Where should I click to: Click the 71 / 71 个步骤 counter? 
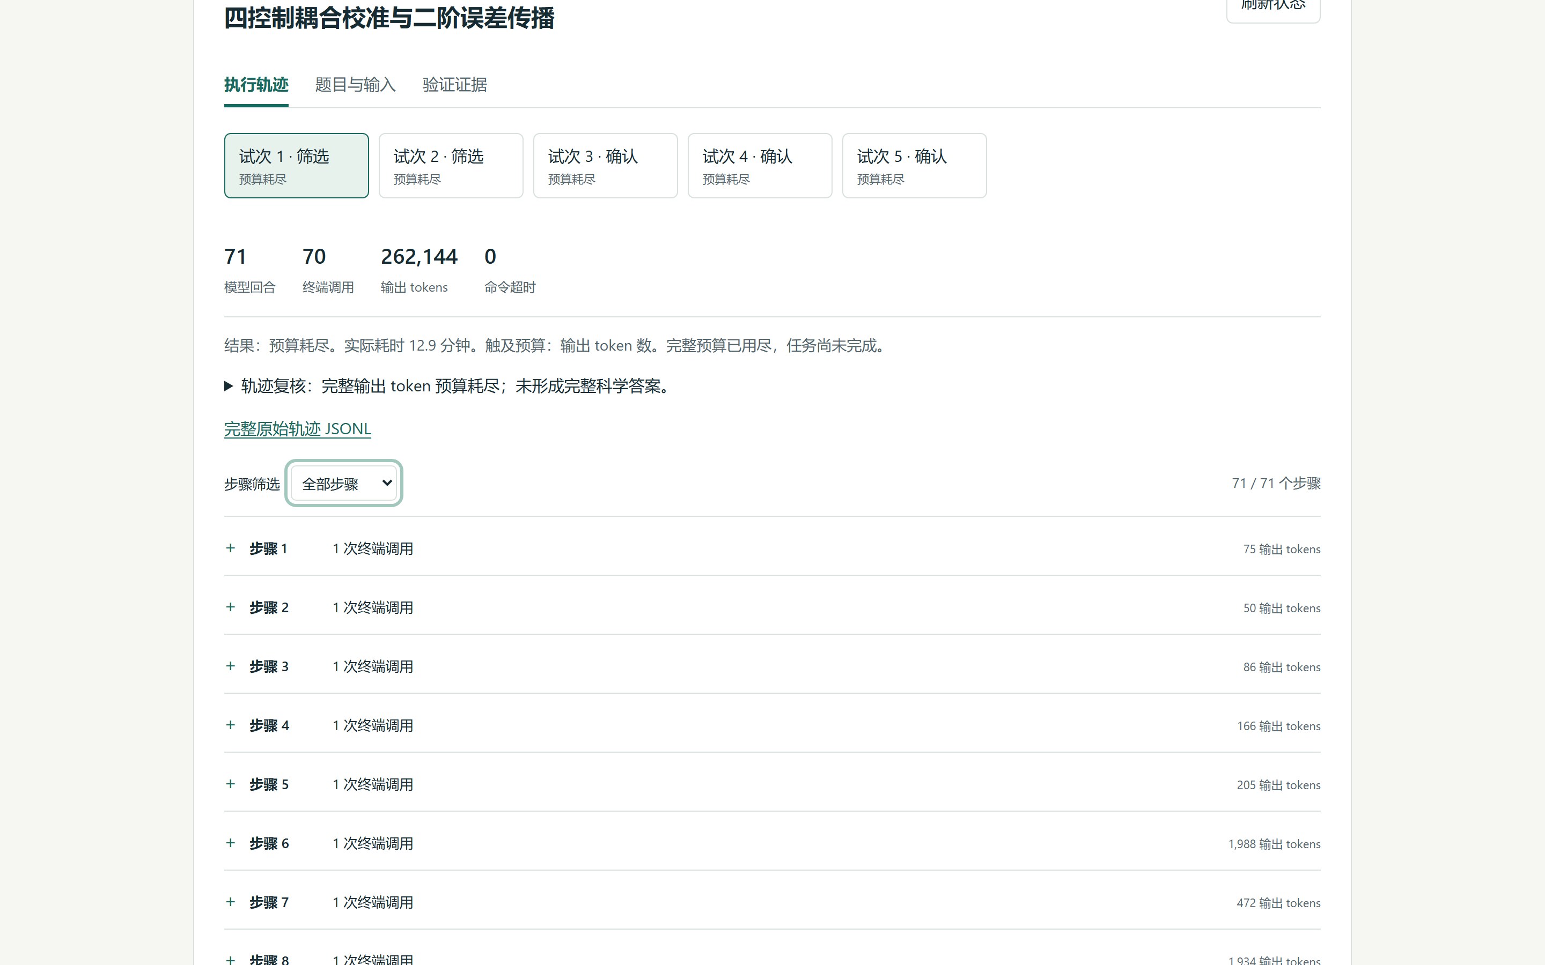click(1276, 483)
